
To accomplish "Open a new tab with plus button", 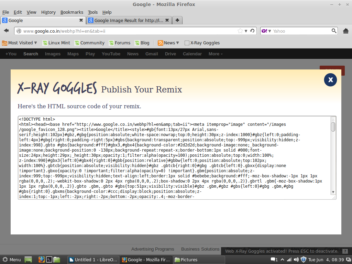I will click(x=177, y=20).
